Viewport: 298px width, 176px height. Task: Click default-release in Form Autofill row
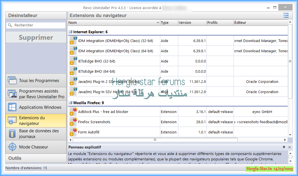(x=220, y=132)
